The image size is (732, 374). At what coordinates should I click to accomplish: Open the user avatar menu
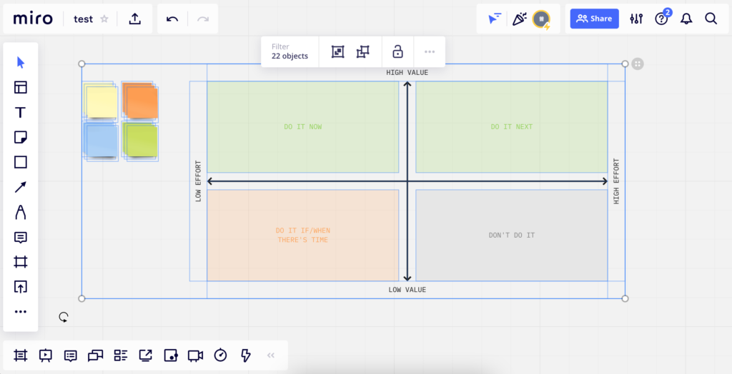tap(542, 19)
